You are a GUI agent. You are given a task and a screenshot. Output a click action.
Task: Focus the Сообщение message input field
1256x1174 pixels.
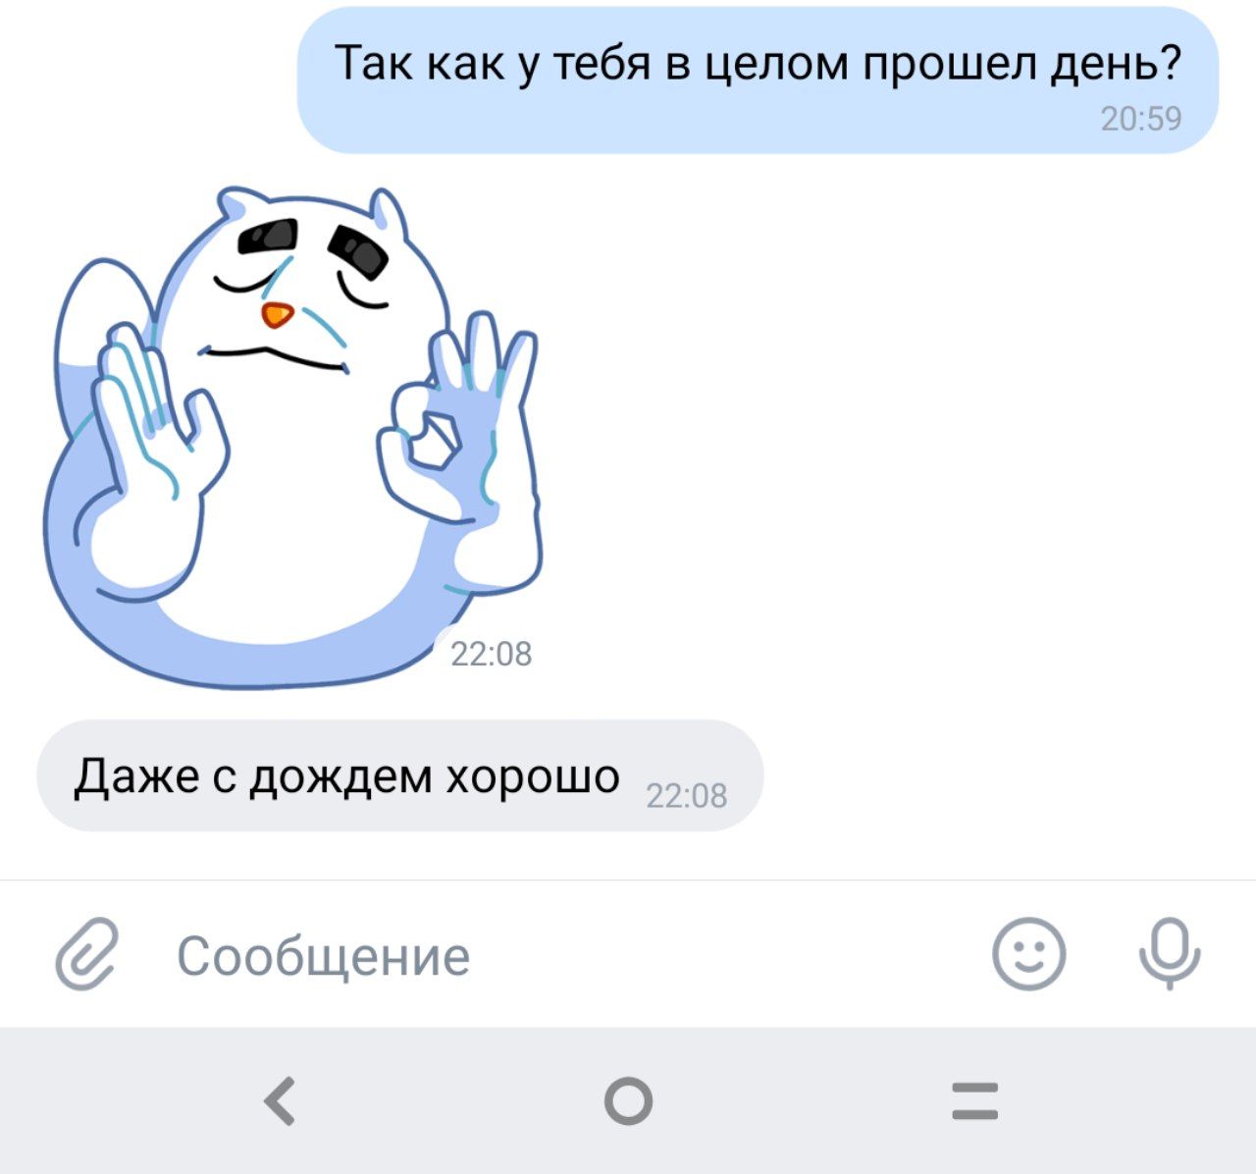point(549,954)
